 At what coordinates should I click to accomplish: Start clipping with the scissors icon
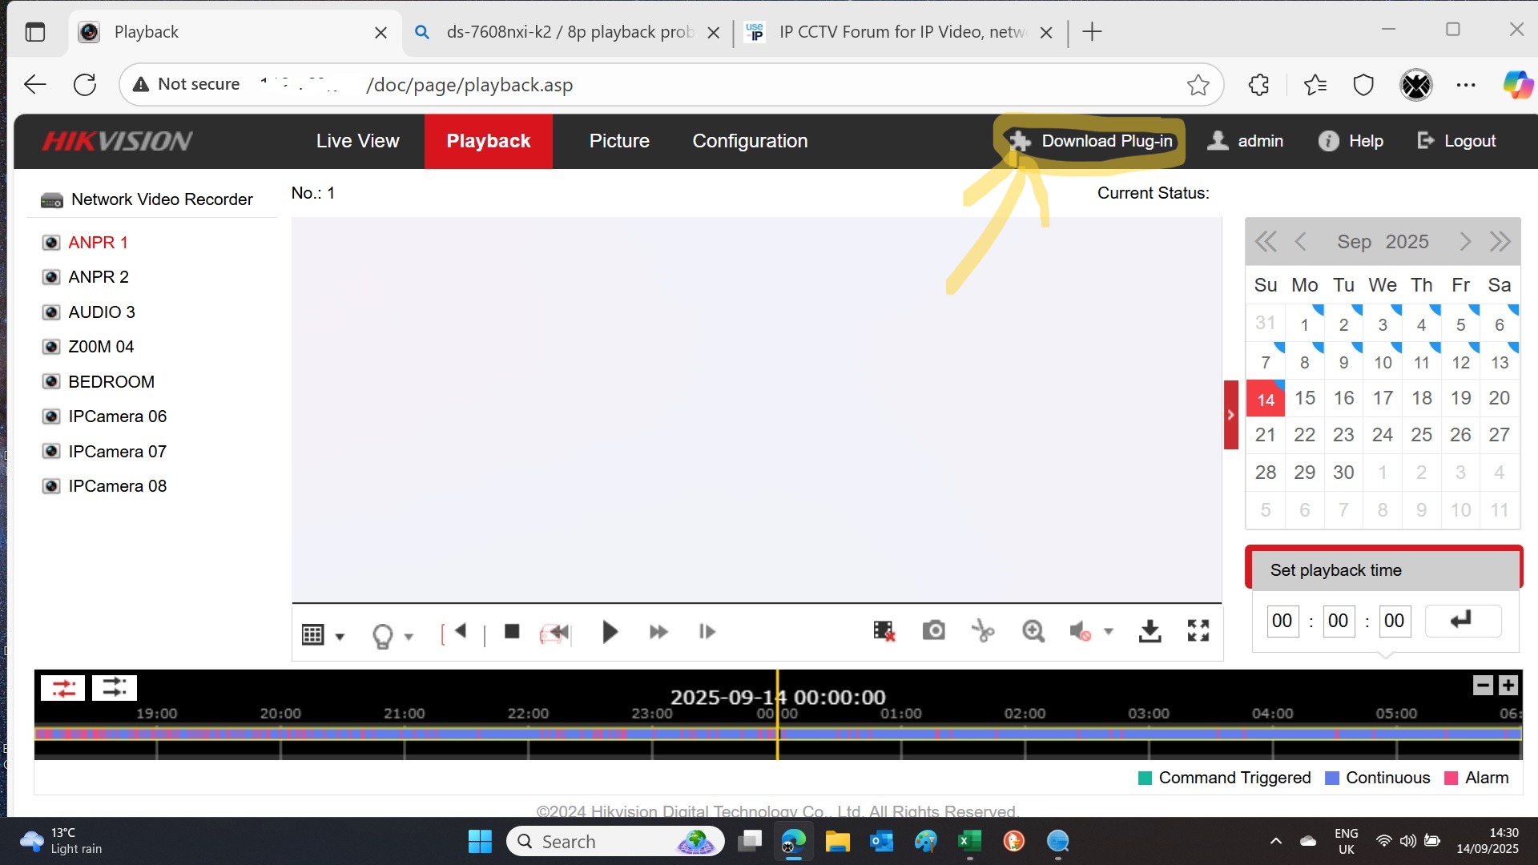(983, 631)
